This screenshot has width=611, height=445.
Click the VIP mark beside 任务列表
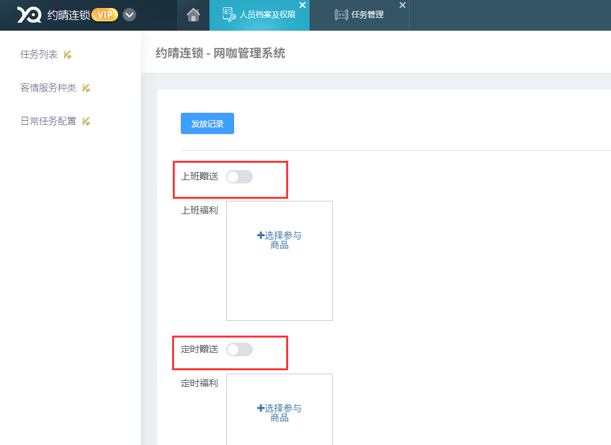click(x=67, y=55)
